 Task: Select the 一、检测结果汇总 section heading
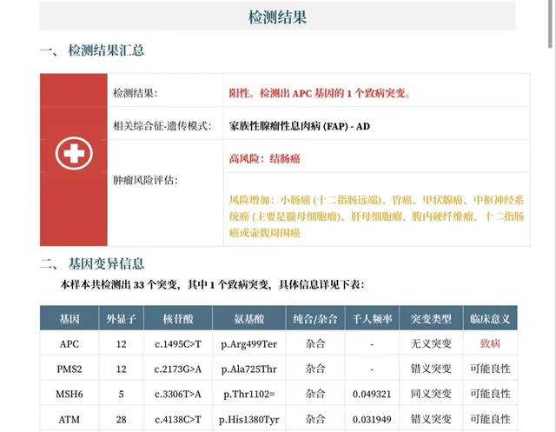[92, 50]
